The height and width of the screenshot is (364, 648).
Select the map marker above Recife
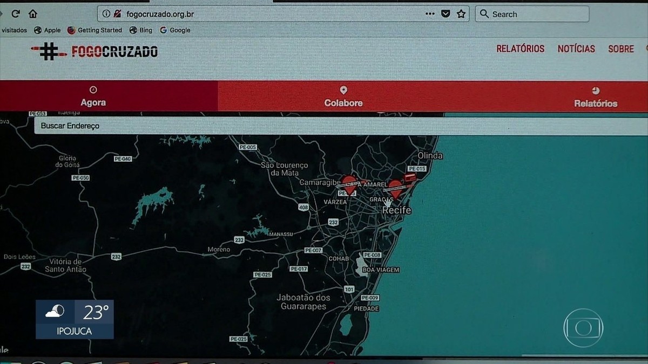(395, 188)
